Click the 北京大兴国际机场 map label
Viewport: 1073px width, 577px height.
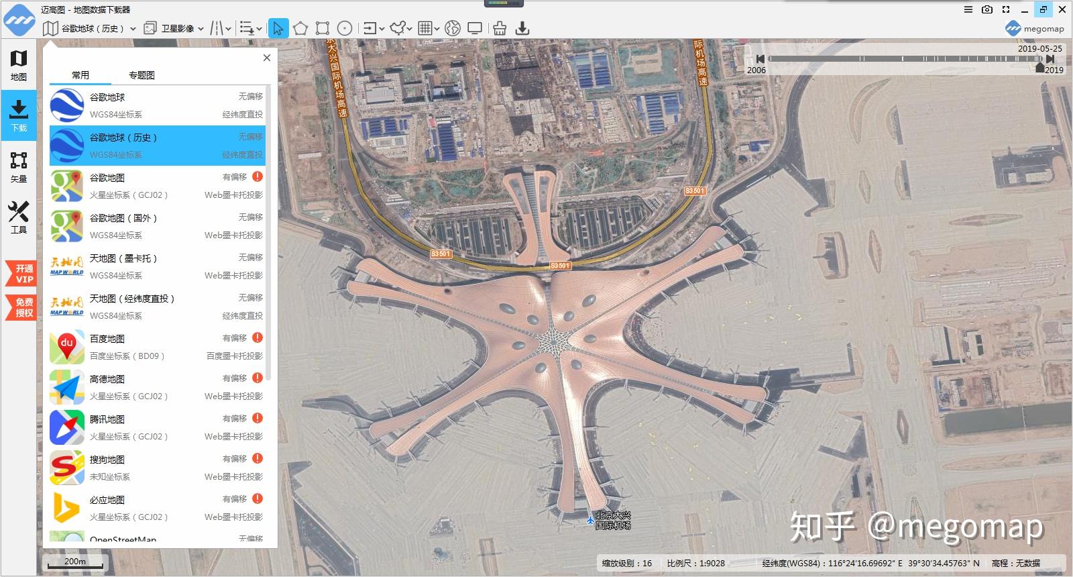[614, 520]
